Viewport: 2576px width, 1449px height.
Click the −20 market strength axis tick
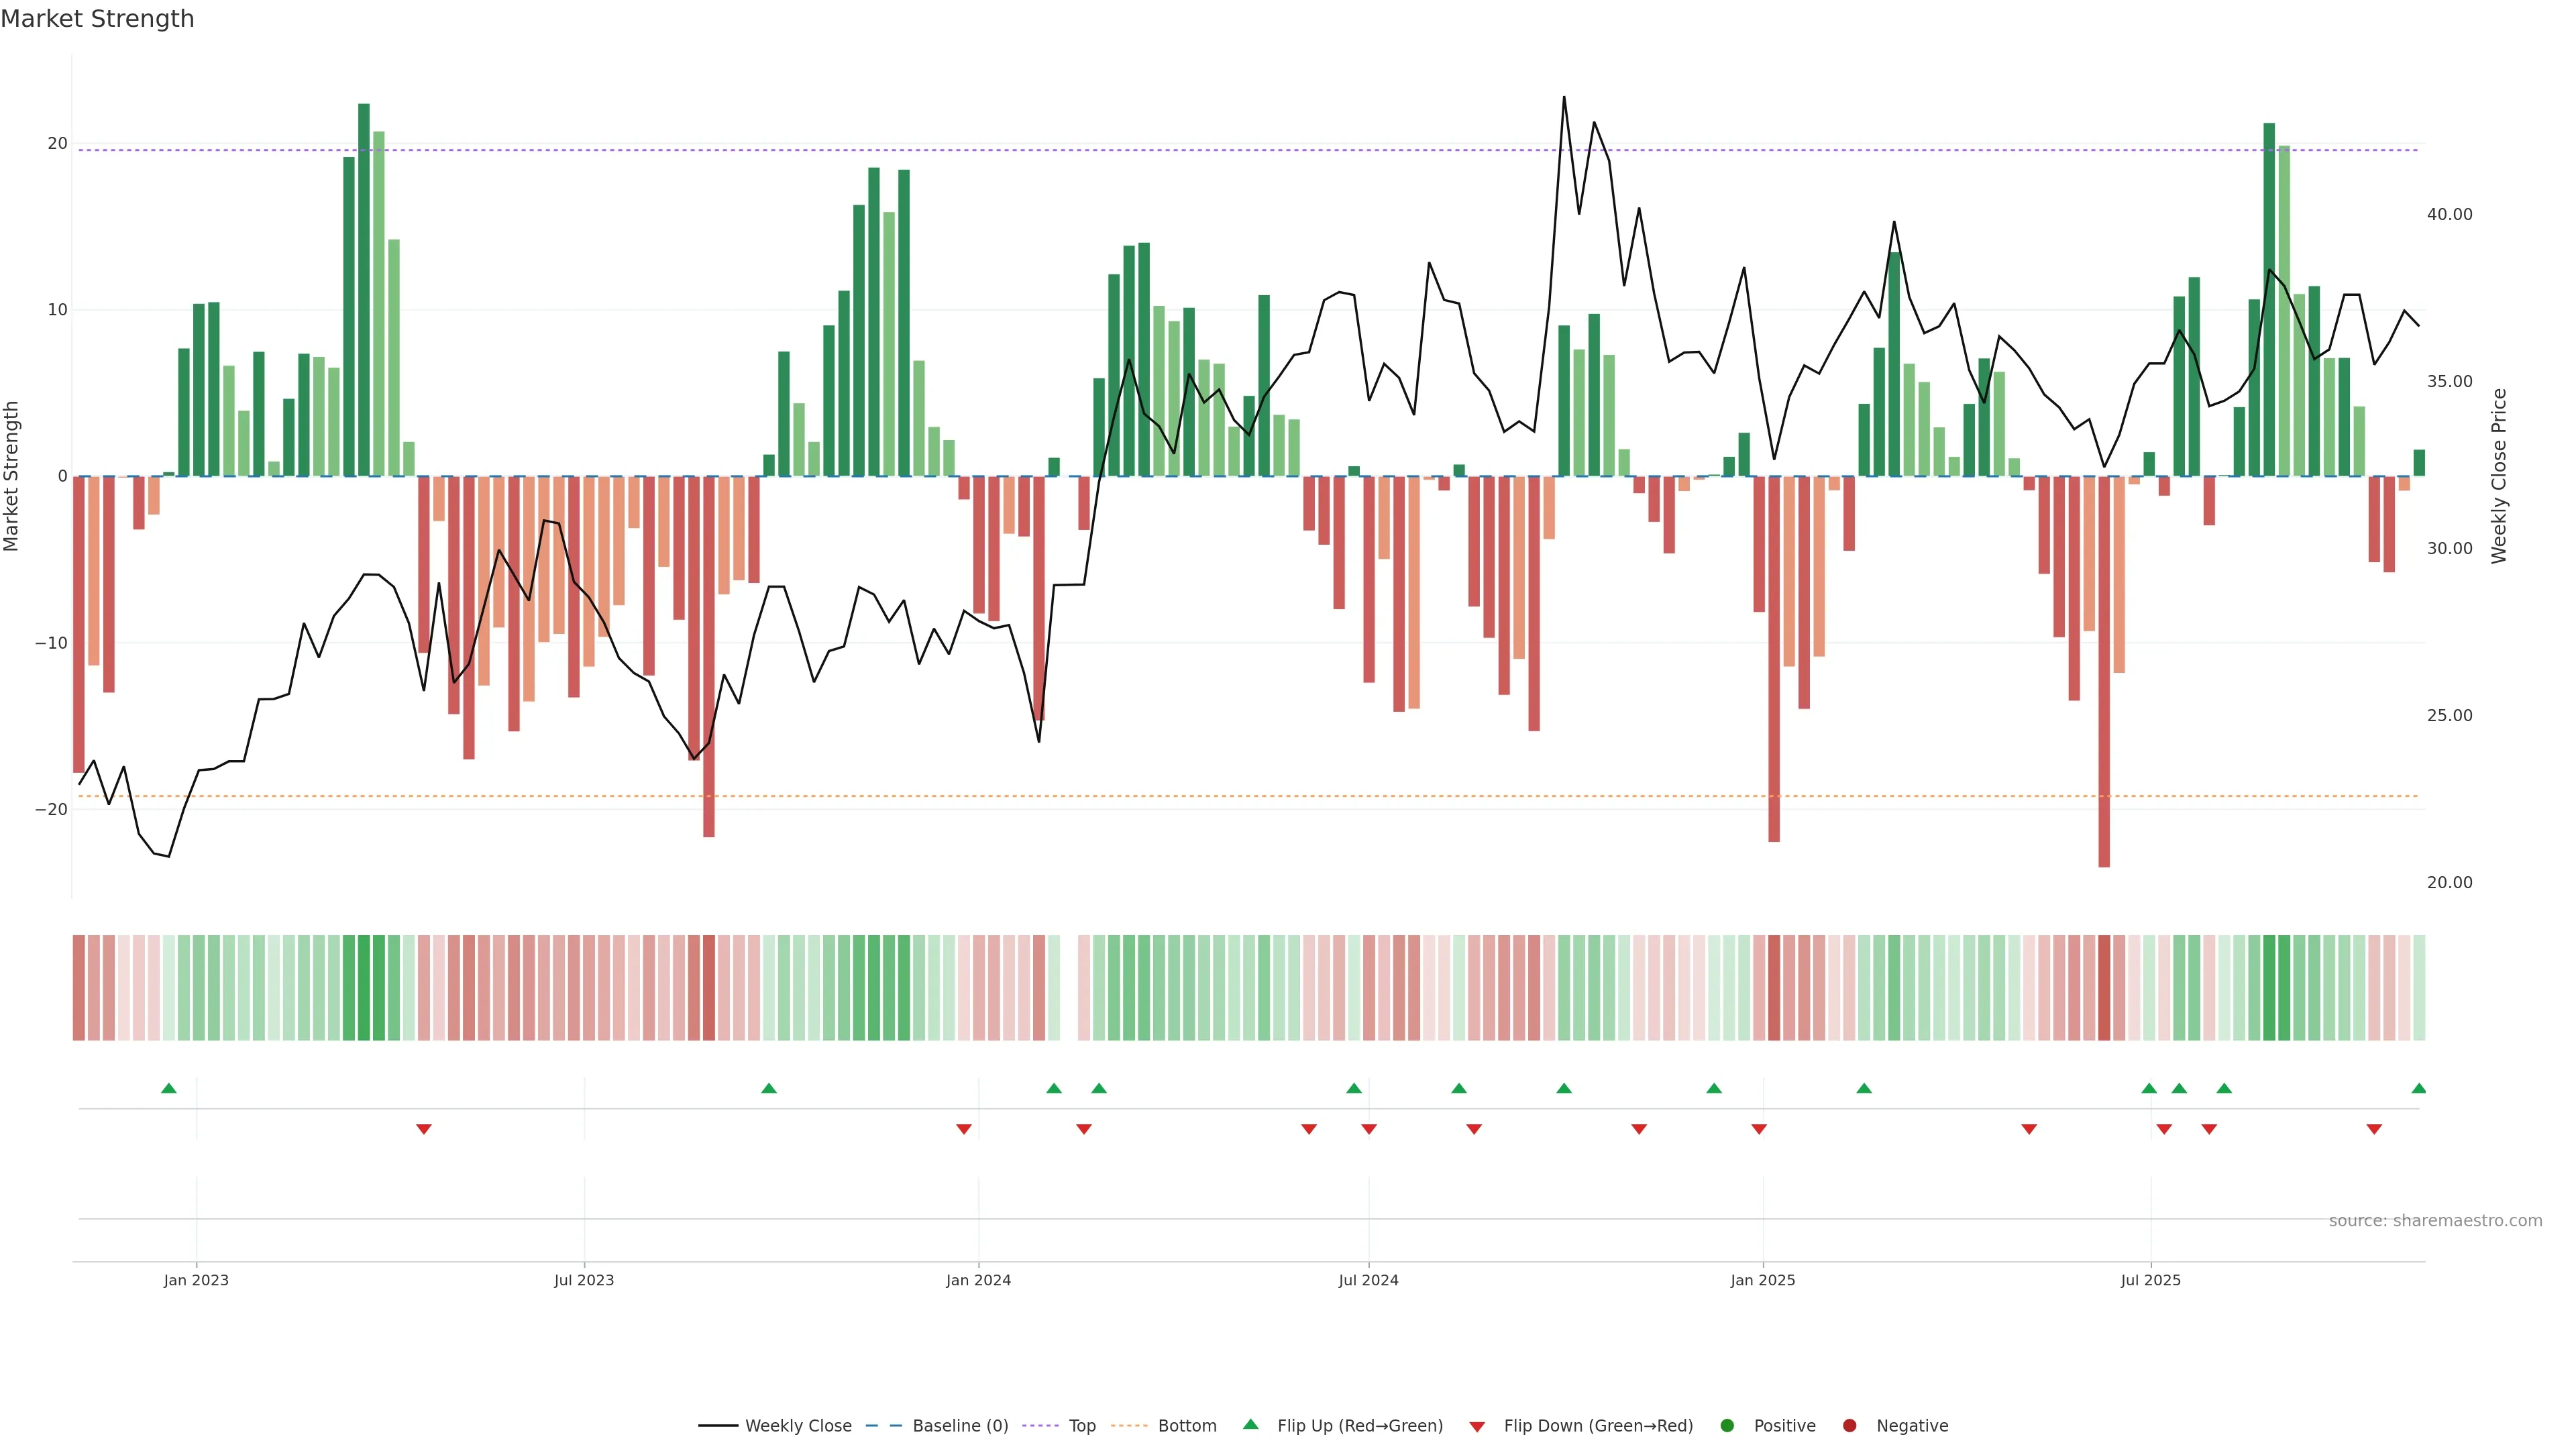click(51, 809)
